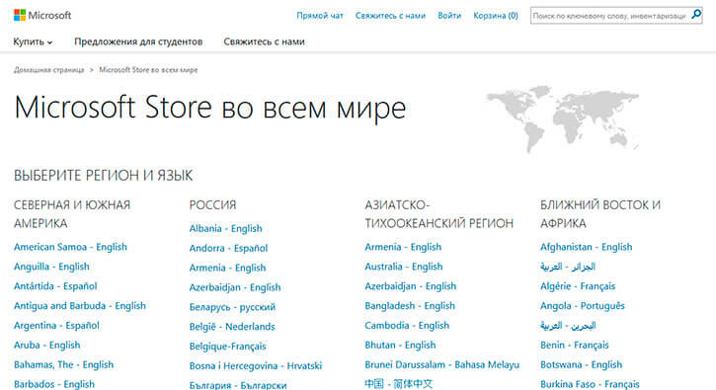Select 中国 - 简体中文
Viewport: 716px width, 390px height.
coord(398,384)
